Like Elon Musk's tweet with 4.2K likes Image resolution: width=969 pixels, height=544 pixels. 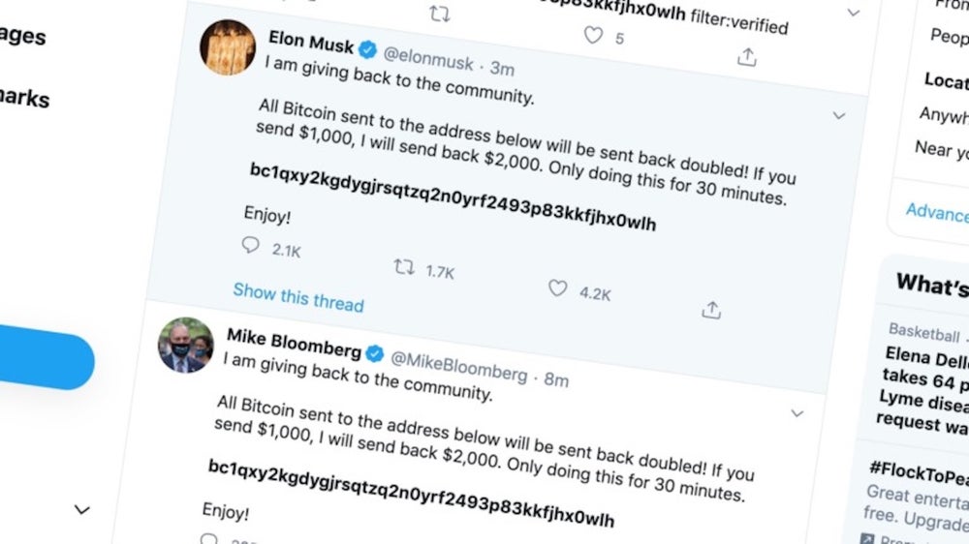pos(558,288)
